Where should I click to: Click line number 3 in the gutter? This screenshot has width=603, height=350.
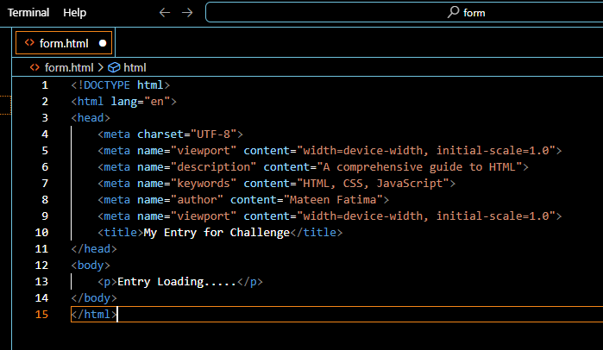click(x=45, y=117)
